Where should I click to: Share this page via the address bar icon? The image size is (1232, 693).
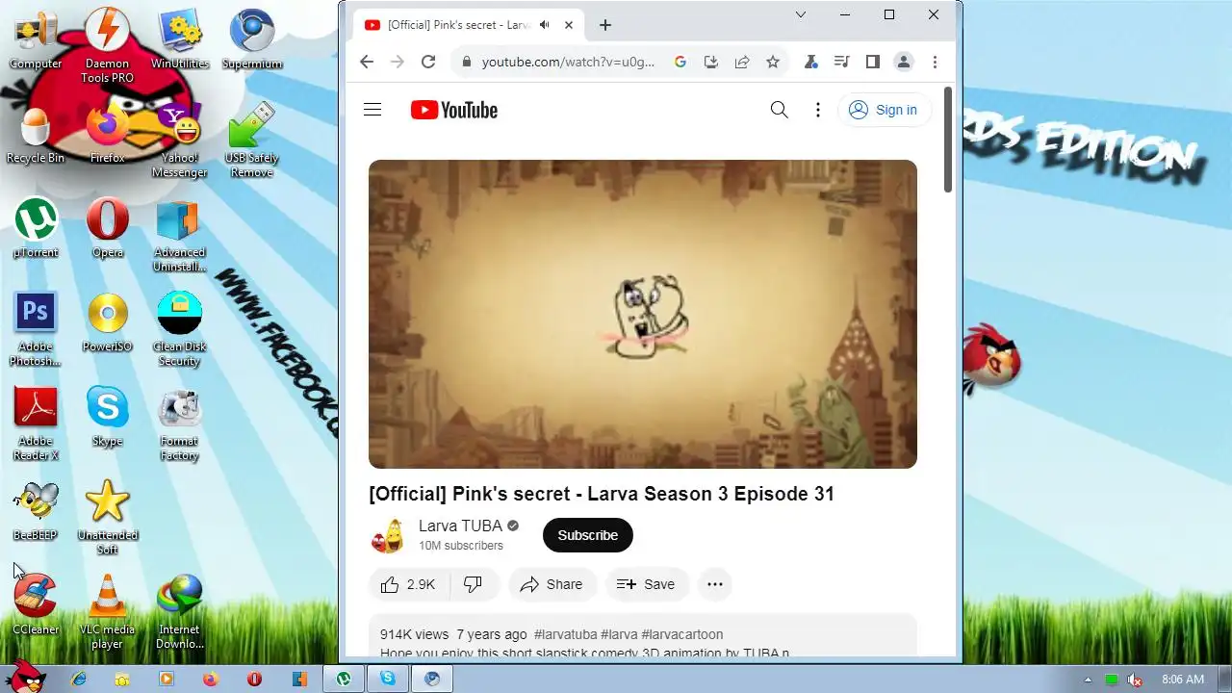[742, 62]
